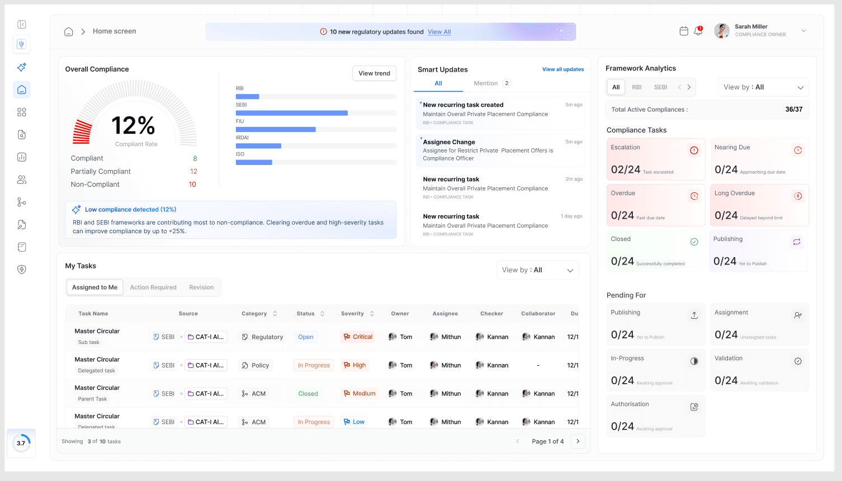Open the calendar icon in header
This screenshot has width=842, height=481.
(684, 31)
